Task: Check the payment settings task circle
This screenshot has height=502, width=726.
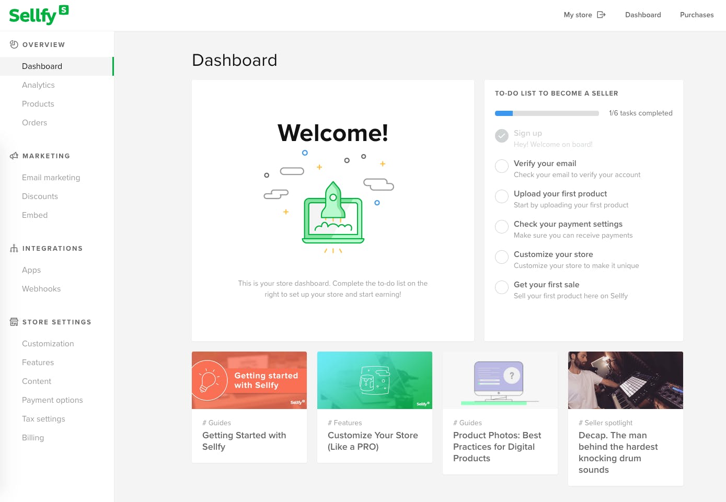Action: tap(502, 227)
